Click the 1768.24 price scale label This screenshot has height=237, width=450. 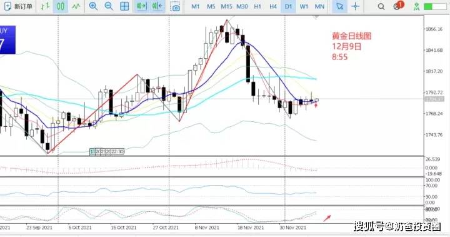coord(433,114)
